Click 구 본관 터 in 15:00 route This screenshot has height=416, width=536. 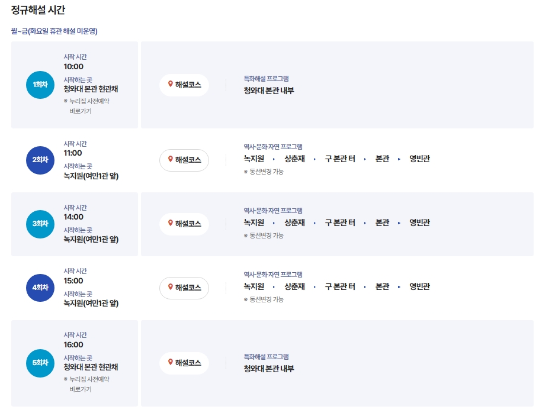click(x=340, y=286)
